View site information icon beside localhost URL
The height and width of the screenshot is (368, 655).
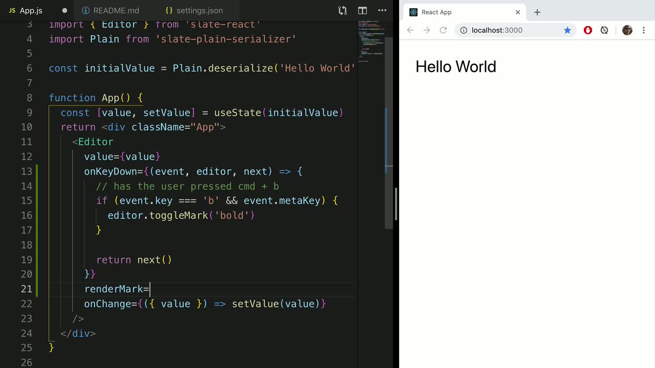[464, 30]
